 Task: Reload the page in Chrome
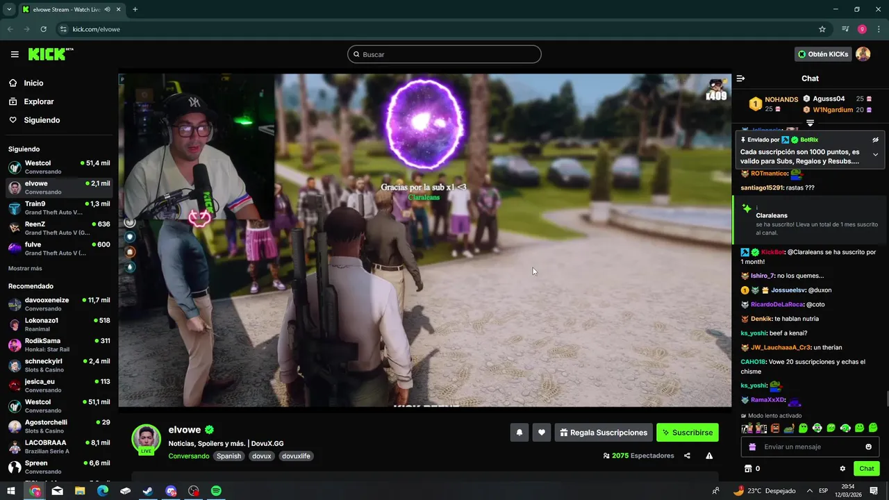tap(43, 29)
